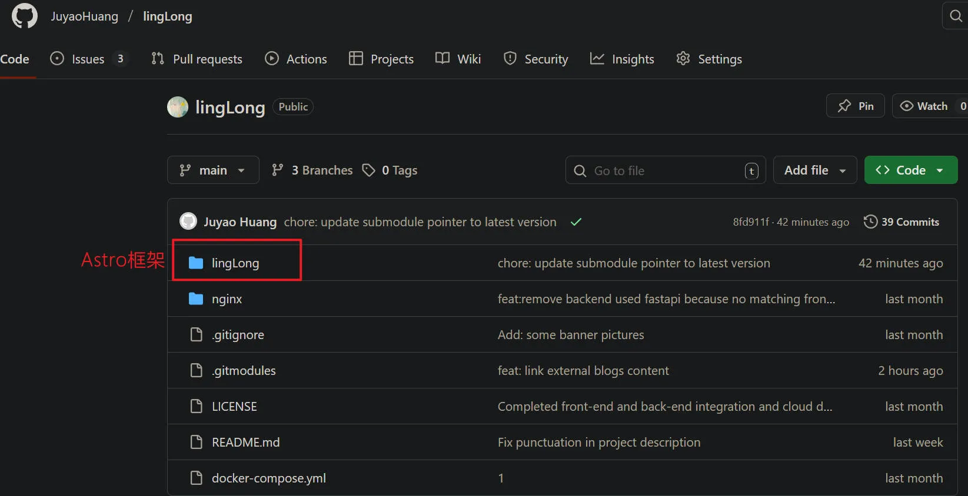Screen dimensions: 968x496
Task: Open the search magnifier in header
Action: (956, 16)
